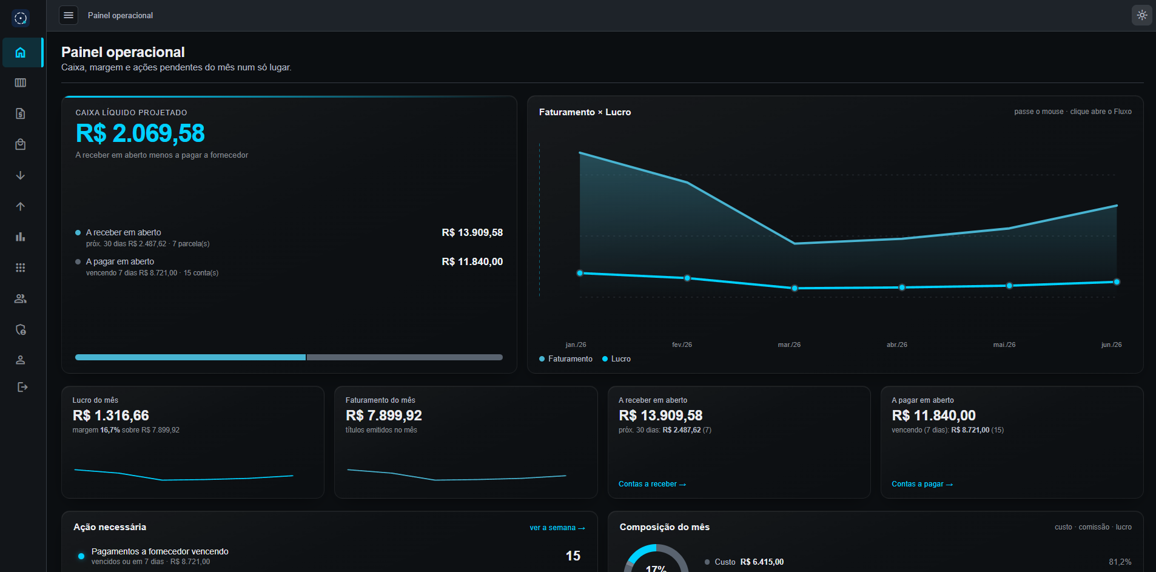Click the gray payable segment of the progress bar
The height and width of the screenshot is (572, 1156).
pos(405,357)
